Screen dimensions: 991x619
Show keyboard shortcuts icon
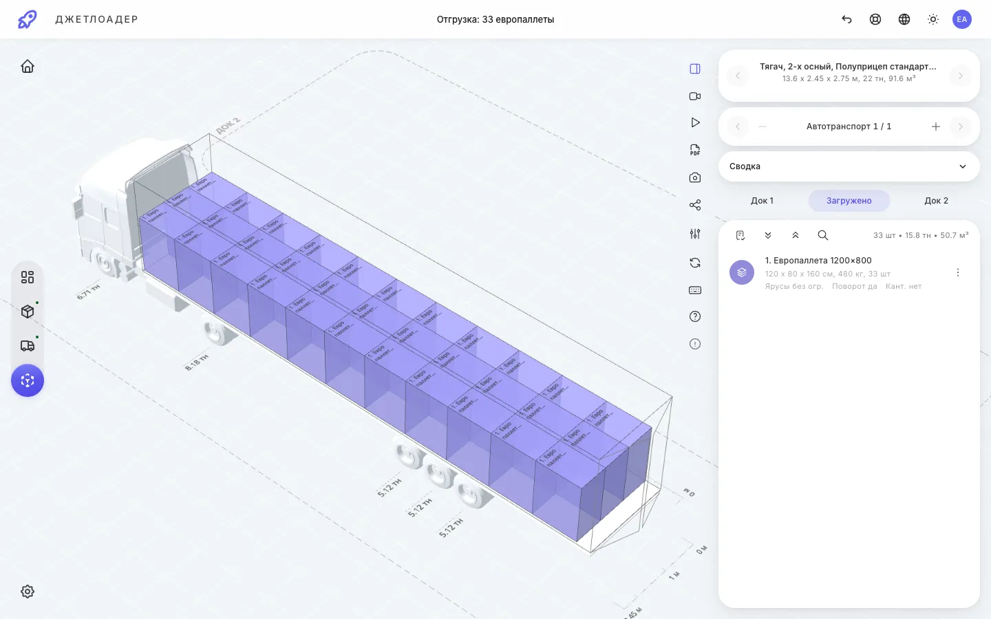click(695, 290)
